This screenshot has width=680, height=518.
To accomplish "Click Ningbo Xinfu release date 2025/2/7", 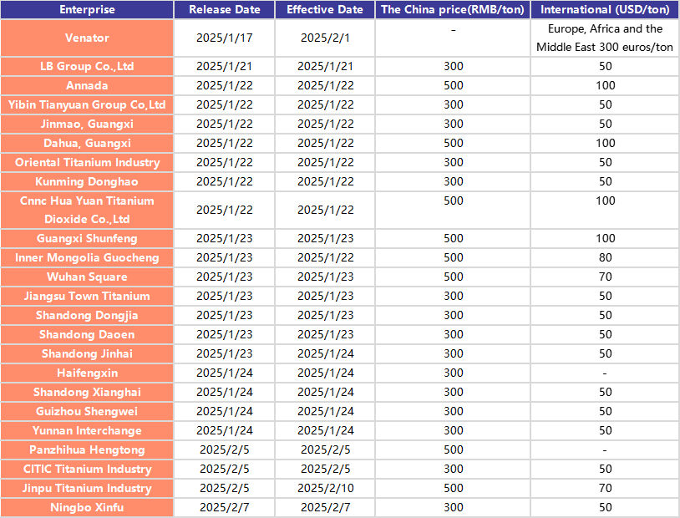I will (x=224, y=507).
